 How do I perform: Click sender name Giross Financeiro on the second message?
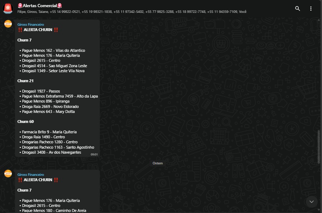click(31, 175)
